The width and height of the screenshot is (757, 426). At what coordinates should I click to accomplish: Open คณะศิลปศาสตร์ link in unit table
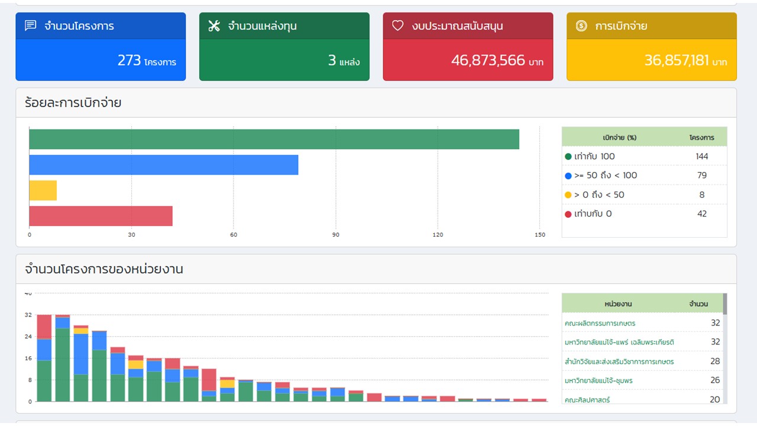coord(587,400)
